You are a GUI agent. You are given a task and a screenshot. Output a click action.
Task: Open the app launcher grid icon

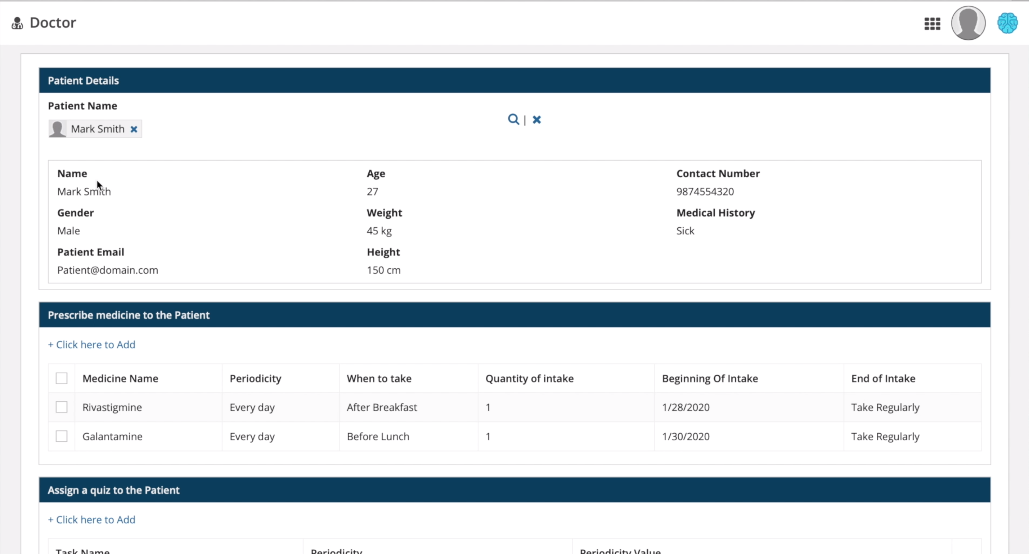[x=932, y=23]
